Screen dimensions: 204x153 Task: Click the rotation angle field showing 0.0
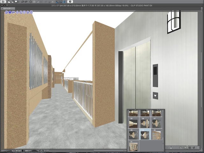26,151
